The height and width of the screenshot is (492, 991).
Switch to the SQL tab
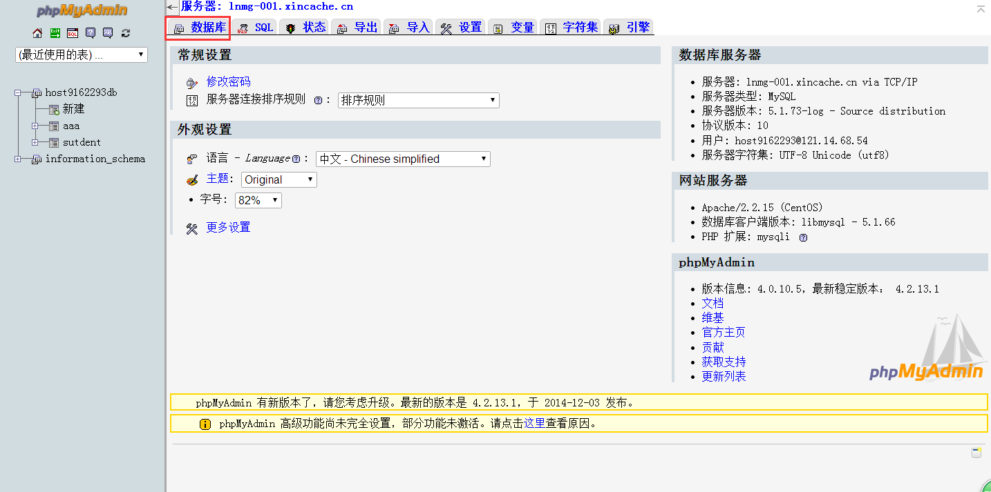254,27
